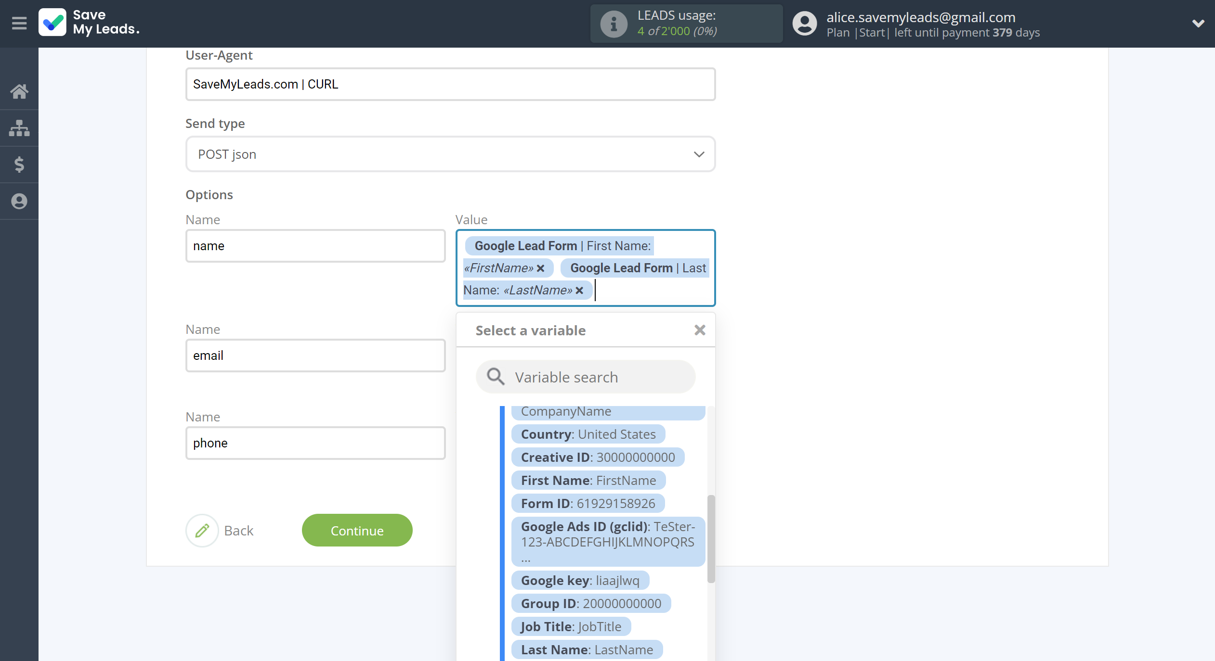Remove the FirstName variable tag
Screen dimensions: 1215x661
(x=541, y=268)
